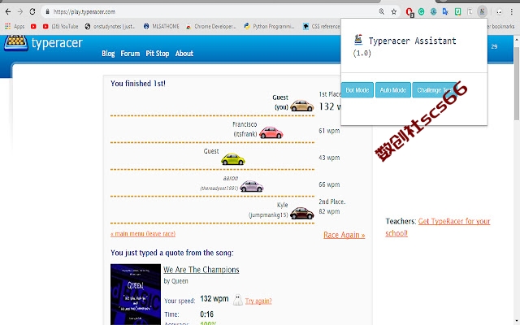Open the Python Programming bookmark
Screen dimensions: 520x325
click(269, 26)
